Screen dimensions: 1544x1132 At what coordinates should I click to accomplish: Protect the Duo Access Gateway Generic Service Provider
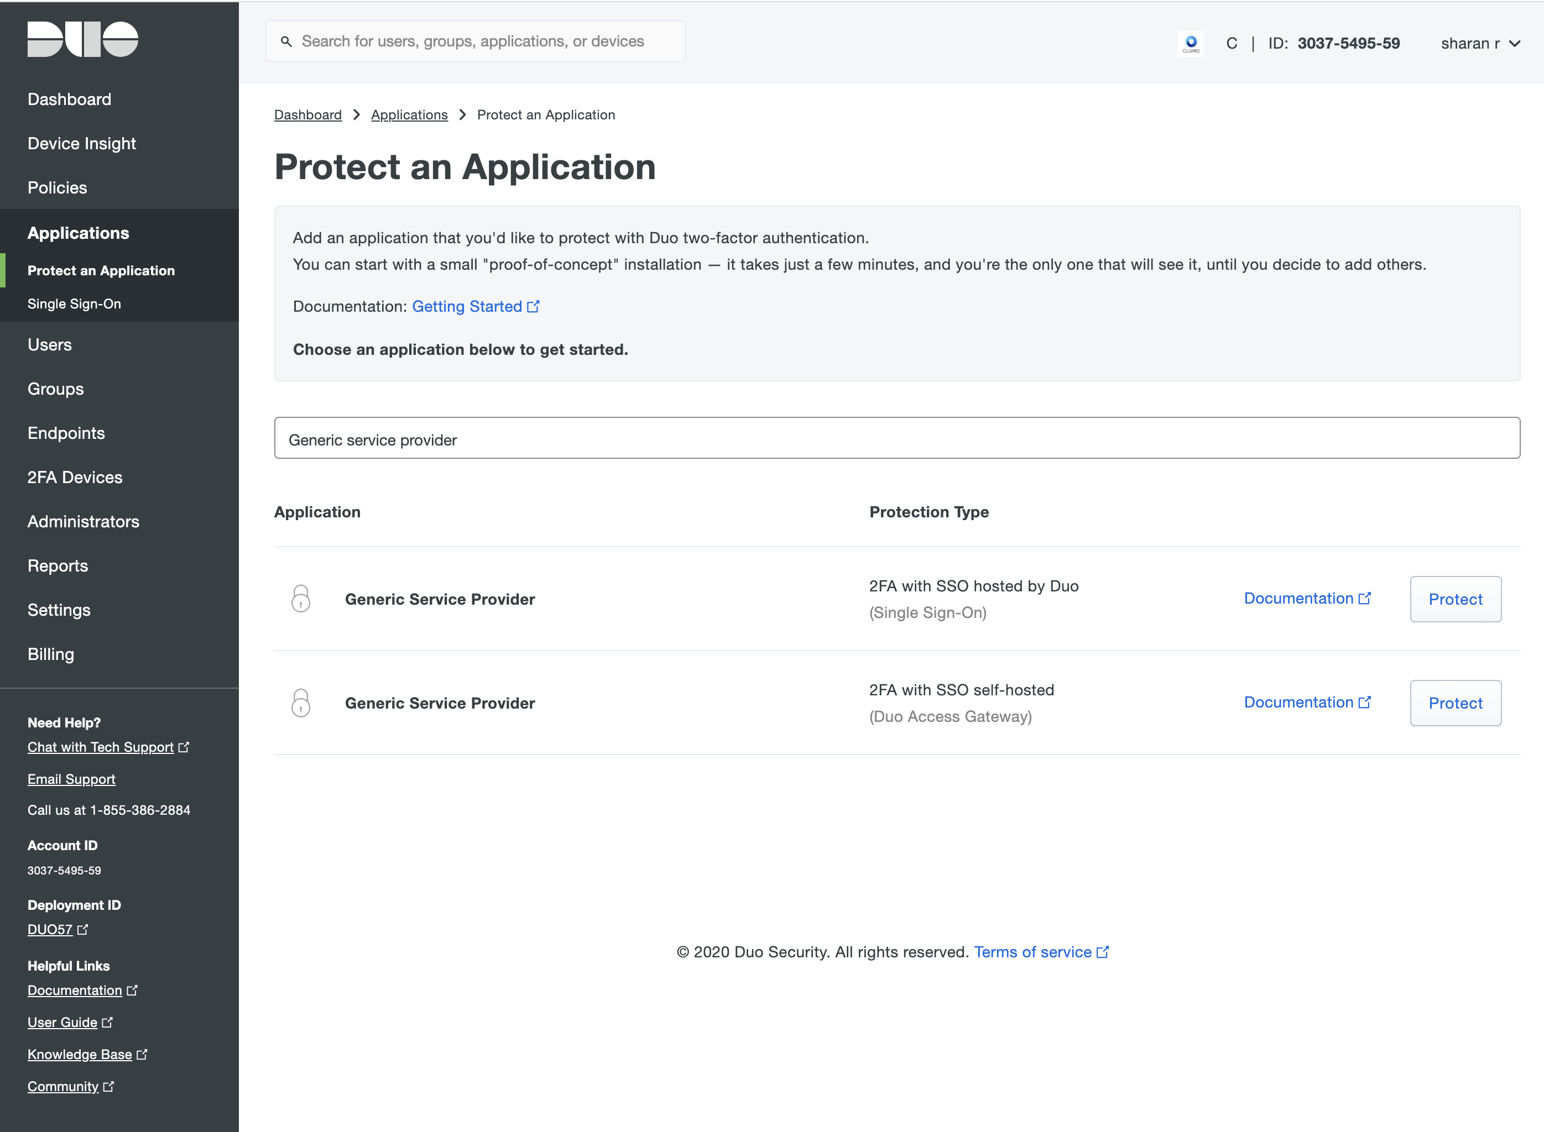(1455, 703)
